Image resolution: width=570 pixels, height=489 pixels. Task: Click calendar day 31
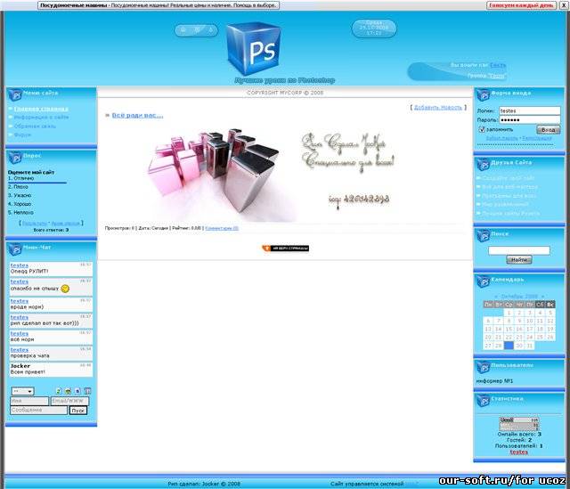click(530, 346)
